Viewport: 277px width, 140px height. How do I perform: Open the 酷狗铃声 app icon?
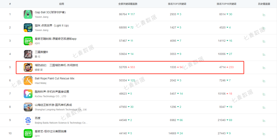[28, 94]
